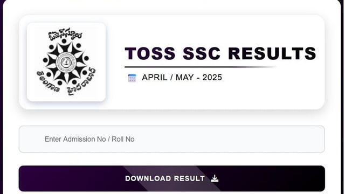Viewport: 345px width, 194px height.
Task: Click the word SSC in the heading
Action: click(x=202, y=53)
